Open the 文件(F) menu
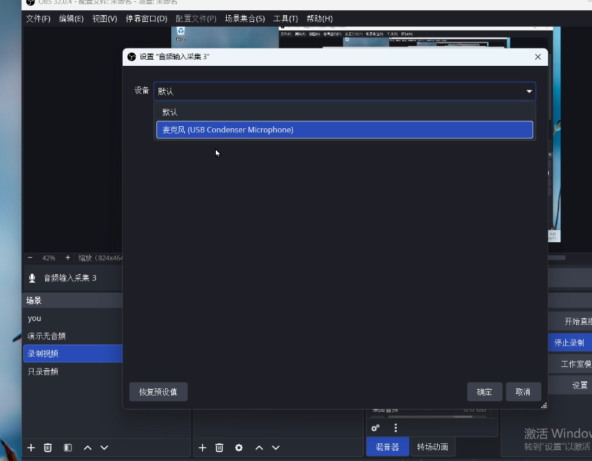 [x=38, y=19]
